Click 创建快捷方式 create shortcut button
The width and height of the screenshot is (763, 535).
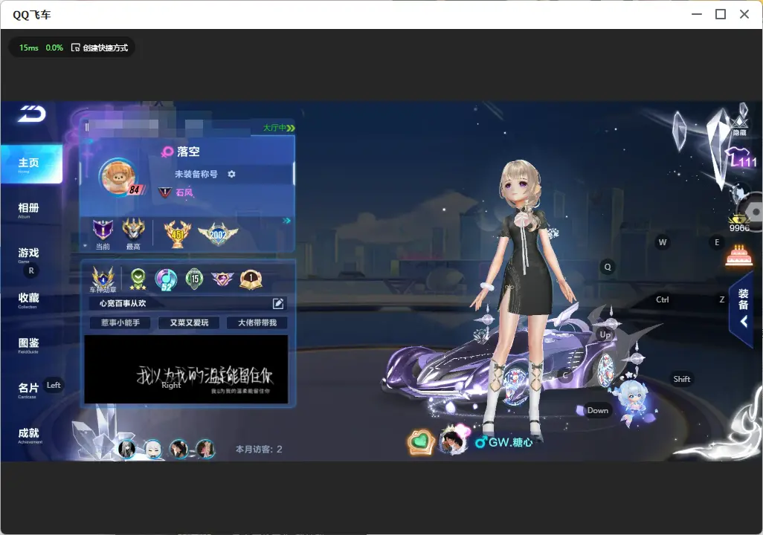100,48
